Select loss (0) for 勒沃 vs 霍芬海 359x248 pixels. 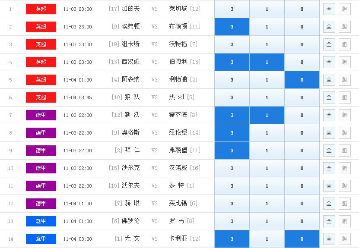tap(302, 115)
